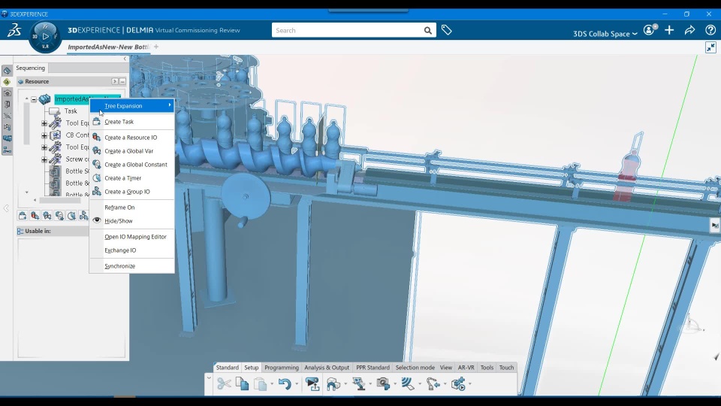Collapse the ImportedAsNew root node

(34, 99)
